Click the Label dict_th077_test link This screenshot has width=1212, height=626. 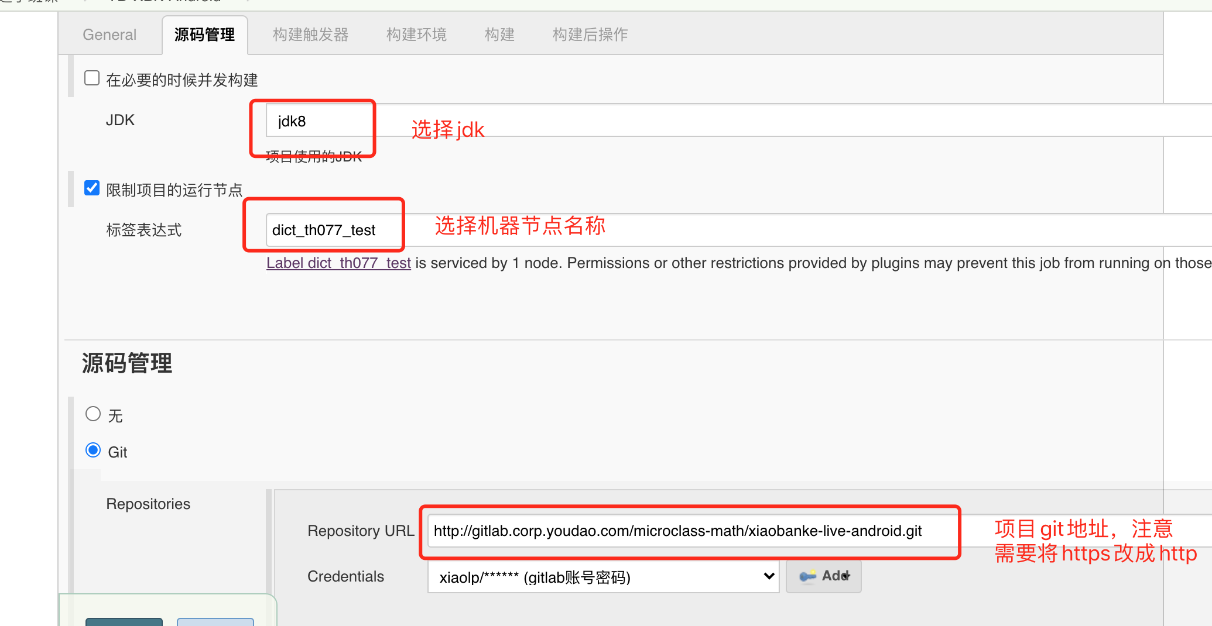pyautogui.click(x=338, y=263)
